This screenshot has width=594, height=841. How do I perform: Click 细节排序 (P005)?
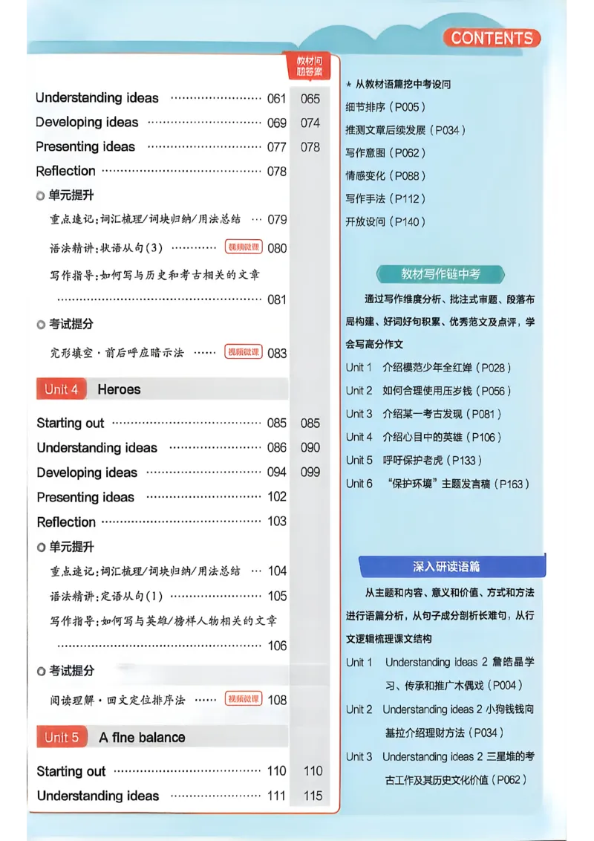point(385,107)
